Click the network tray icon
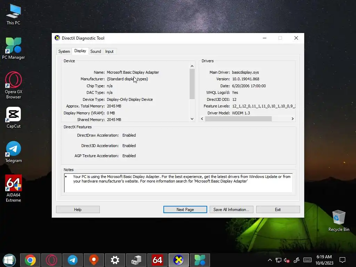 (x=278, y=260)
